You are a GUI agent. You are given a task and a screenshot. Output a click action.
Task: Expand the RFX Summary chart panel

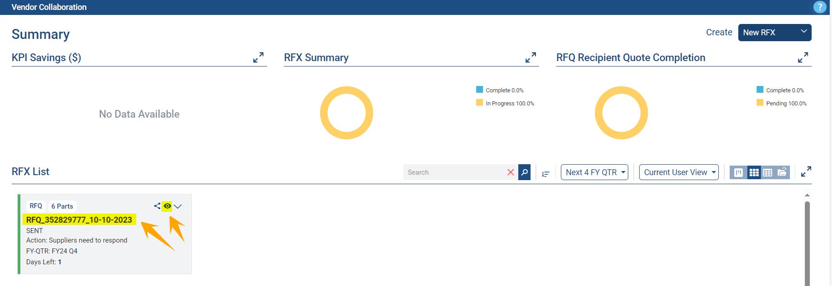click(x=531, y=57)
